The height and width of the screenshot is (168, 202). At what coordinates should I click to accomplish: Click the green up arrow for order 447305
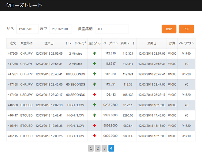point(95,53)
